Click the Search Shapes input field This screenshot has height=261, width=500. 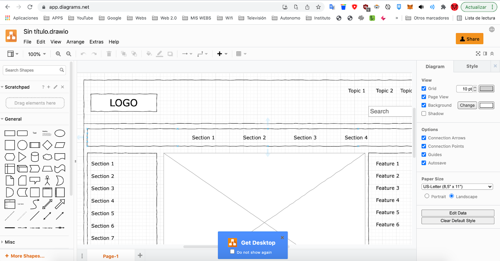[31, 70]
